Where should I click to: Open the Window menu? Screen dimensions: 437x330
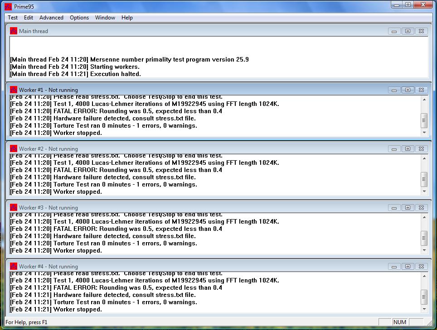tap(105, 18)
